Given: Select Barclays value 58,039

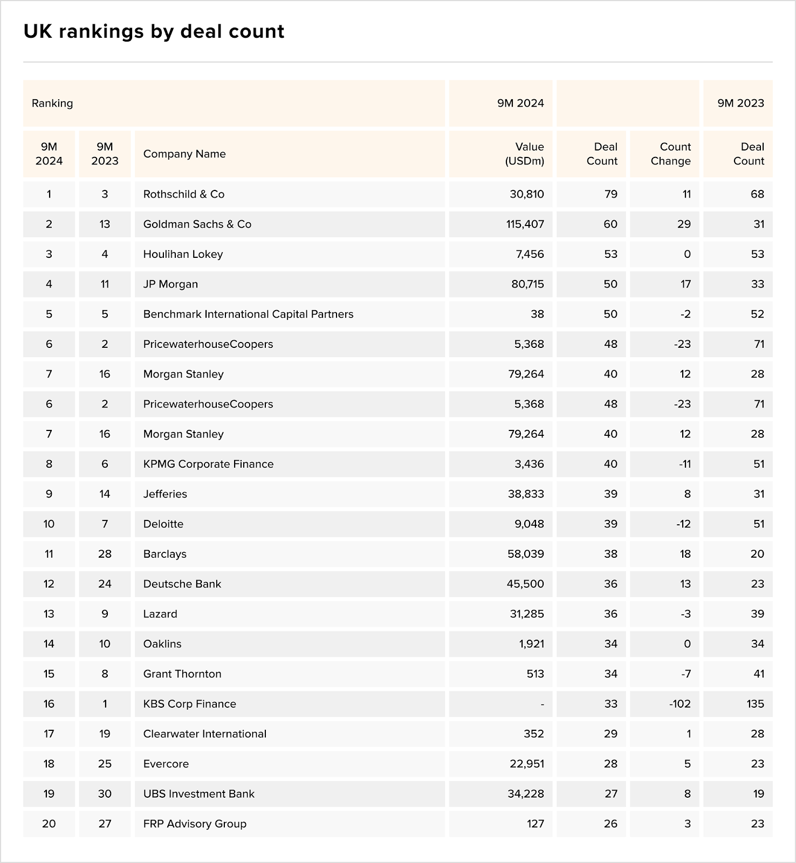Looking at the screenshot, I should (526, 554).
